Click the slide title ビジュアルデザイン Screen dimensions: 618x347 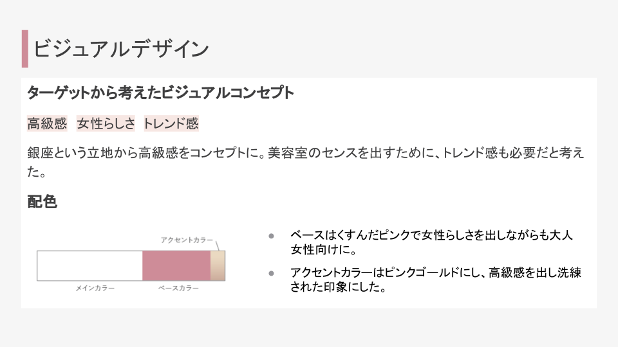pyautogui.click(x=121, y=49)
